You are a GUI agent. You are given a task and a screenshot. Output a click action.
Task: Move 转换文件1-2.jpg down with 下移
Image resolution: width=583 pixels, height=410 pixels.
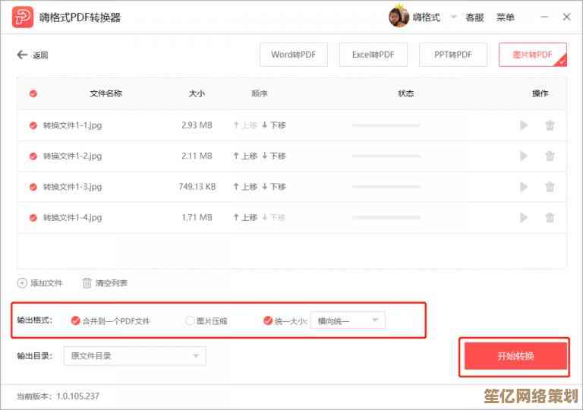click(x=274, y=156)
